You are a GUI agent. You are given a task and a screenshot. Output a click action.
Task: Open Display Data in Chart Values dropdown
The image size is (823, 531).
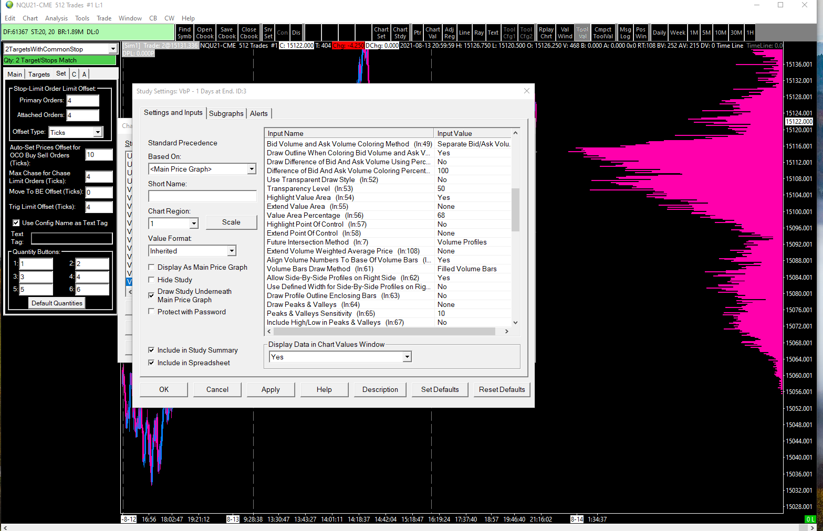click(407, 357)
